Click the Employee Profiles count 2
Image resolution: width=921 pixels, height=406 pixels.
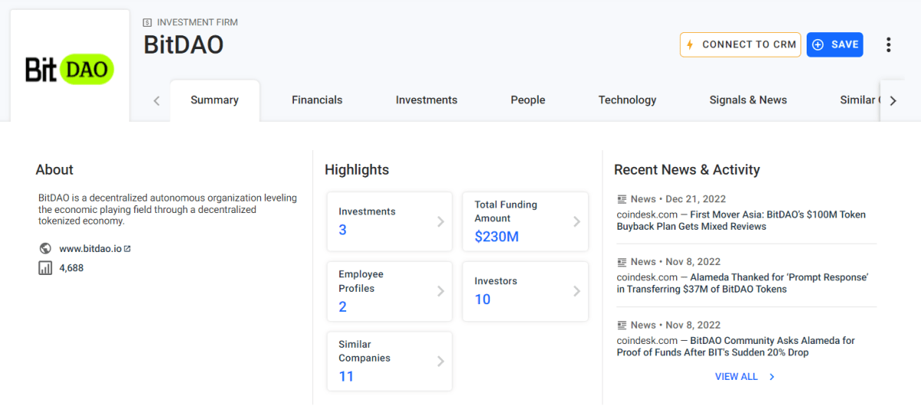tap(343, 306)
